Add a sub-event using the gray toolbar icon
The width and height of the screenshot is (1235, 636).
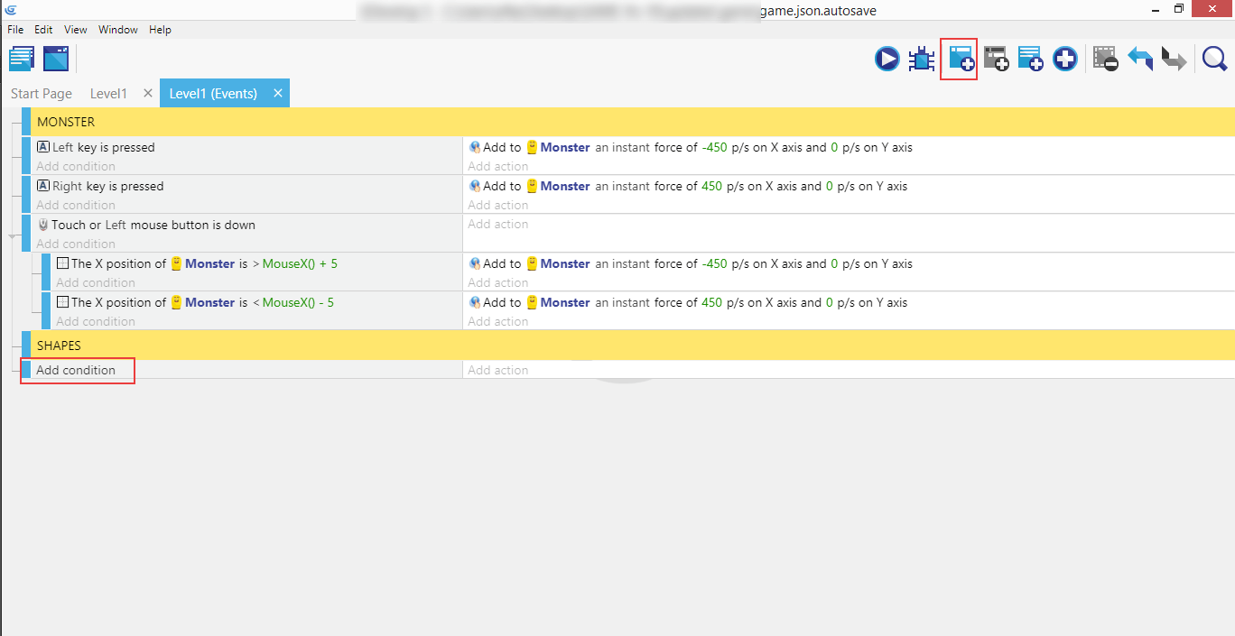[x=996, y=60]
